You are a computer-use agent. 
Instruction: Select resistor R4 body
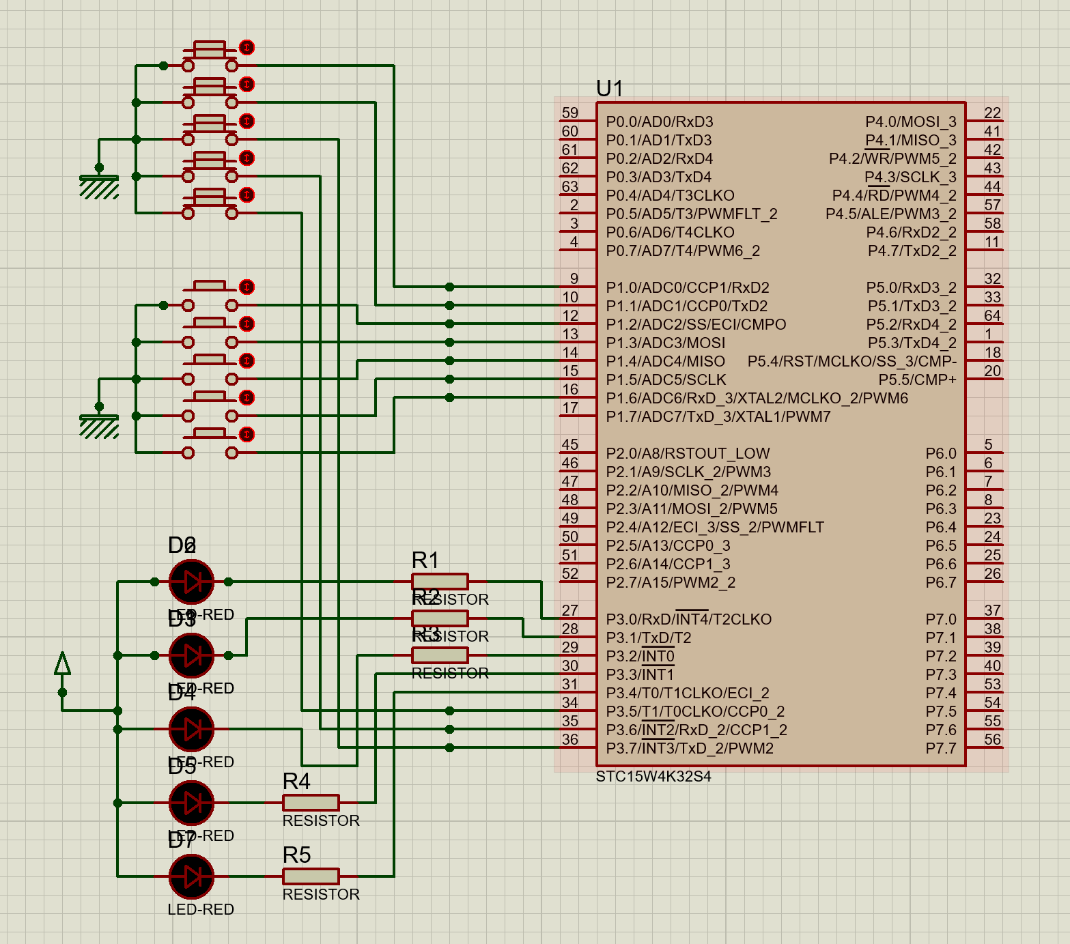click(x=311, y=803)
